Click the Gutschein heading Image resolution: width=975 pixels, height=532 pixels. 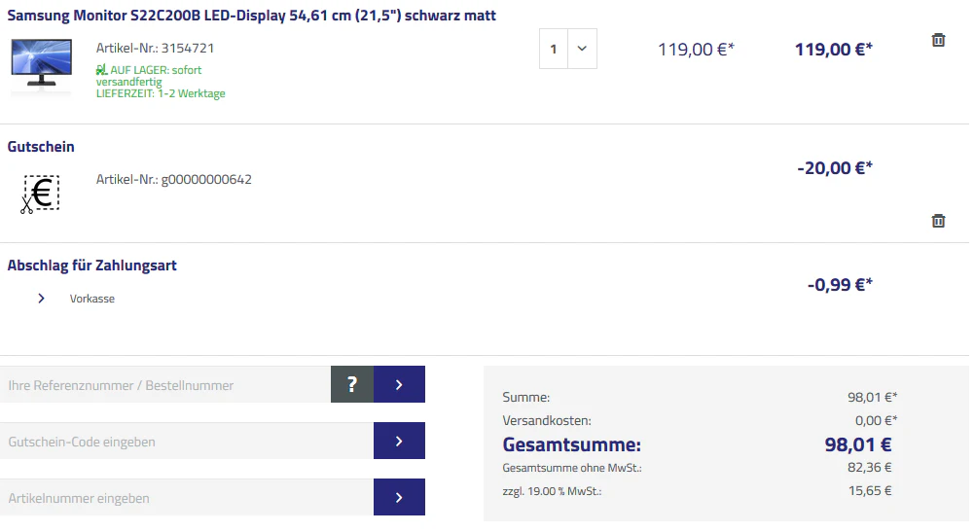[x=41, y=147]
